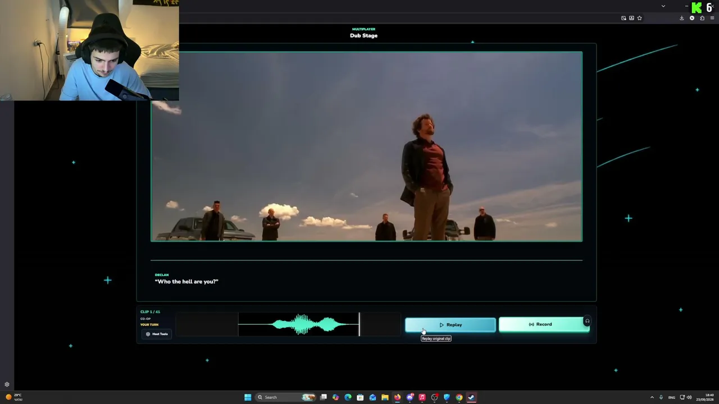Open the settings gear in page corner
719x404 pixels.
coord(7,384)
